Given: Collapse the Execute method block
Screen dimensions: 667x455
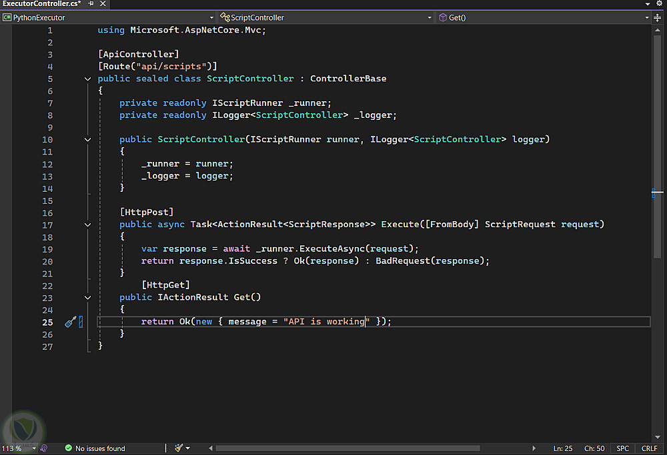Looking at the screenshot, I should (x=88, y=225).
